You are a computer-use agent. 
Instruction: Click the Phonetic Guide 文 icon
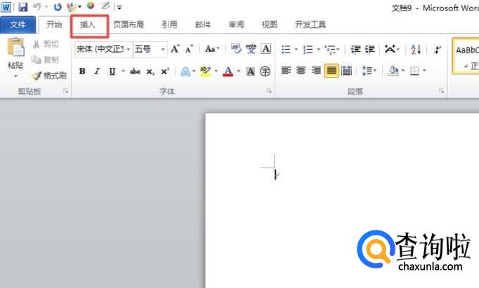click(251, 49)
